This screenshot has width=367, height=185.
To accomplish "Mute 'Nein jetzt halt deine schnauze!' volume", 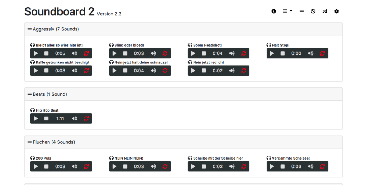I will tap(153, 71).
